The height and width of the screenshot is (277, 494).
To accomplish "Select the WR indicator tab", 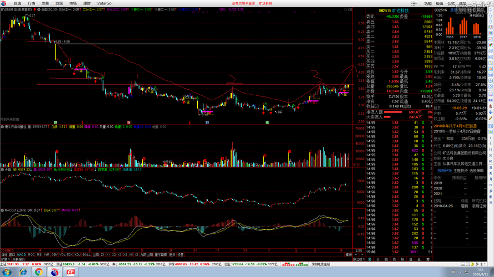I will (47, 254).
